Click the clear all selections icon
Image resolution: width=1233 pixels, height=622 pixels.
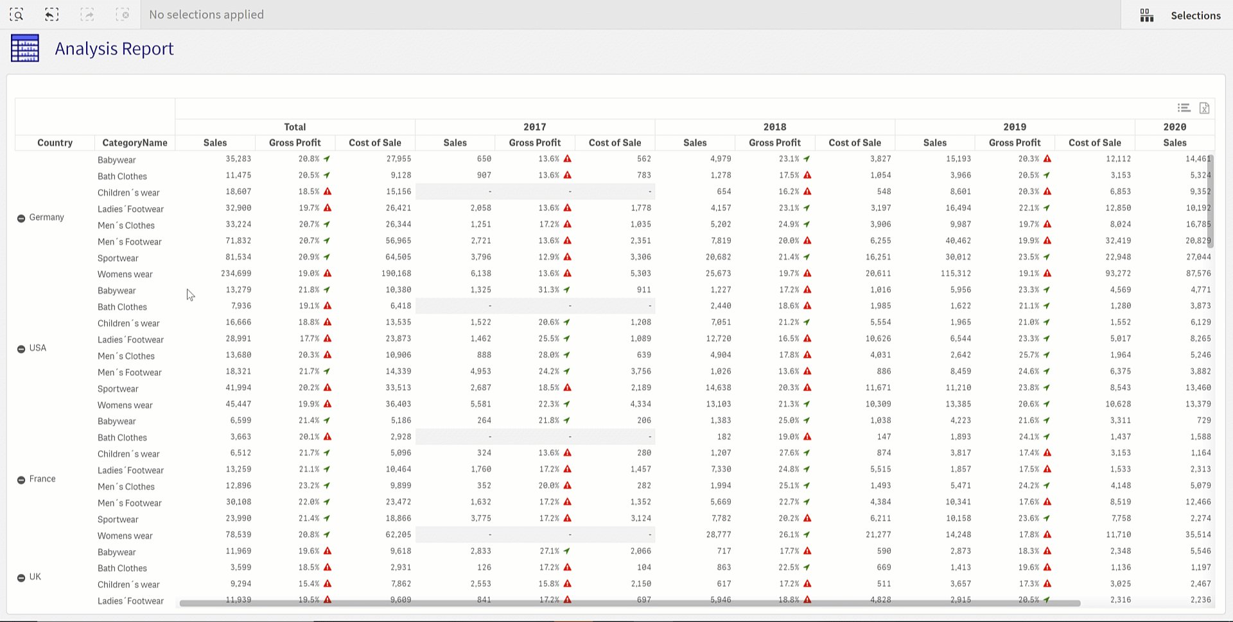click(x=123, y=15)
